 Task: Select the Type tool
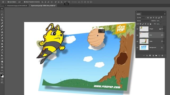tap(2, 53)
